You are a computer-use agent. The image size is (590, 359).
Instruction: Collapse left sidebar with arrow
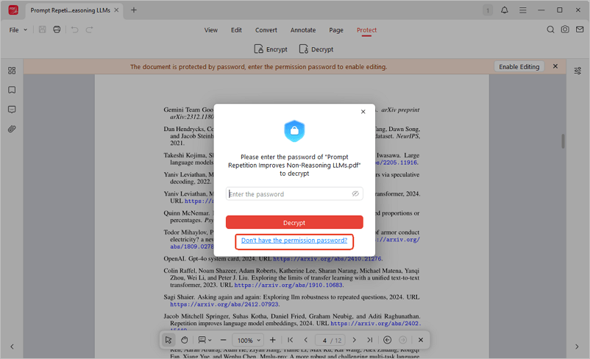12,346
